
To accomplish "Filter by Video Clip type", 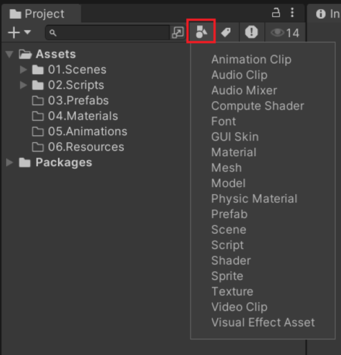I will (x=240, y=307).
